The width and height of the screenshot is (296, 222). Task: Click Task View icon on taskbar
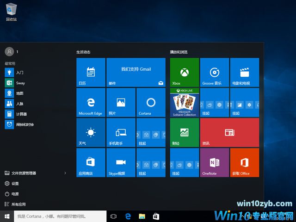point(114,216)
